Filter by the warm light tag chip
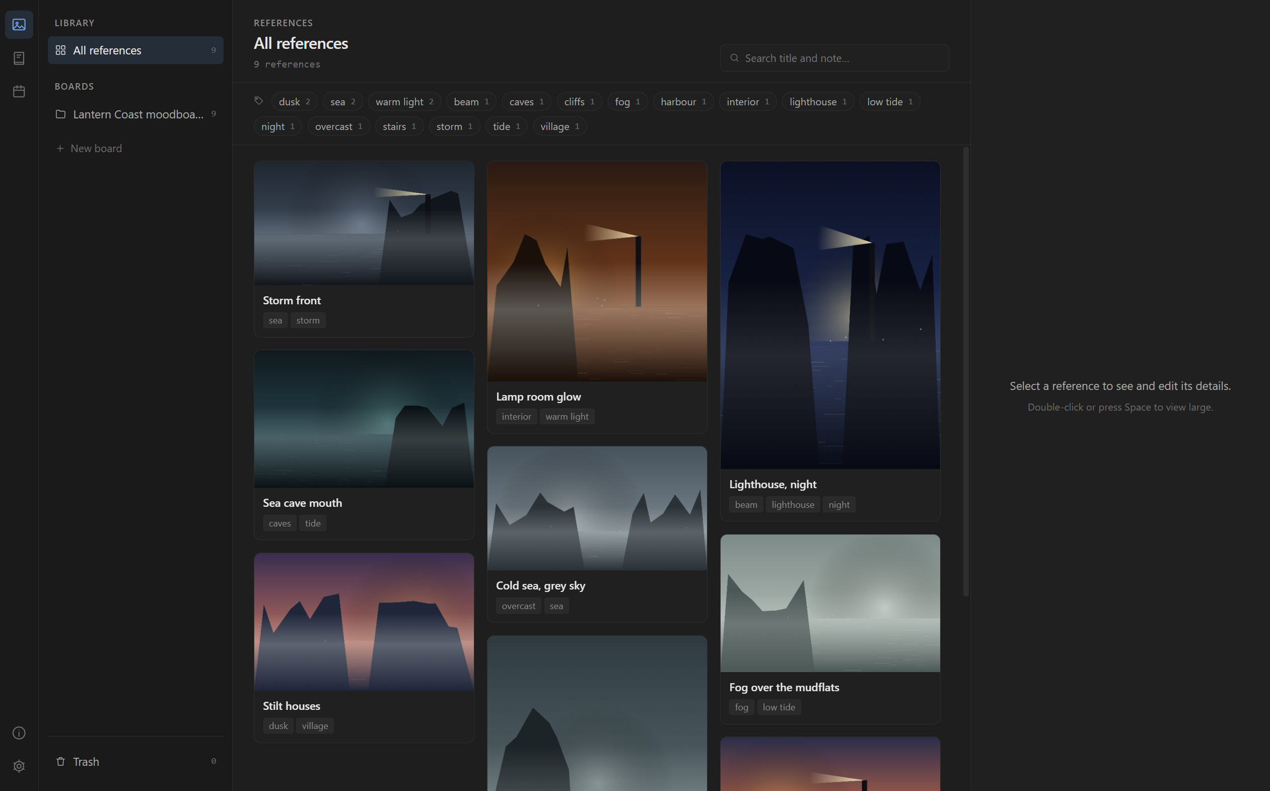This screenshot has width=1270, height=791. click(404, 101)
